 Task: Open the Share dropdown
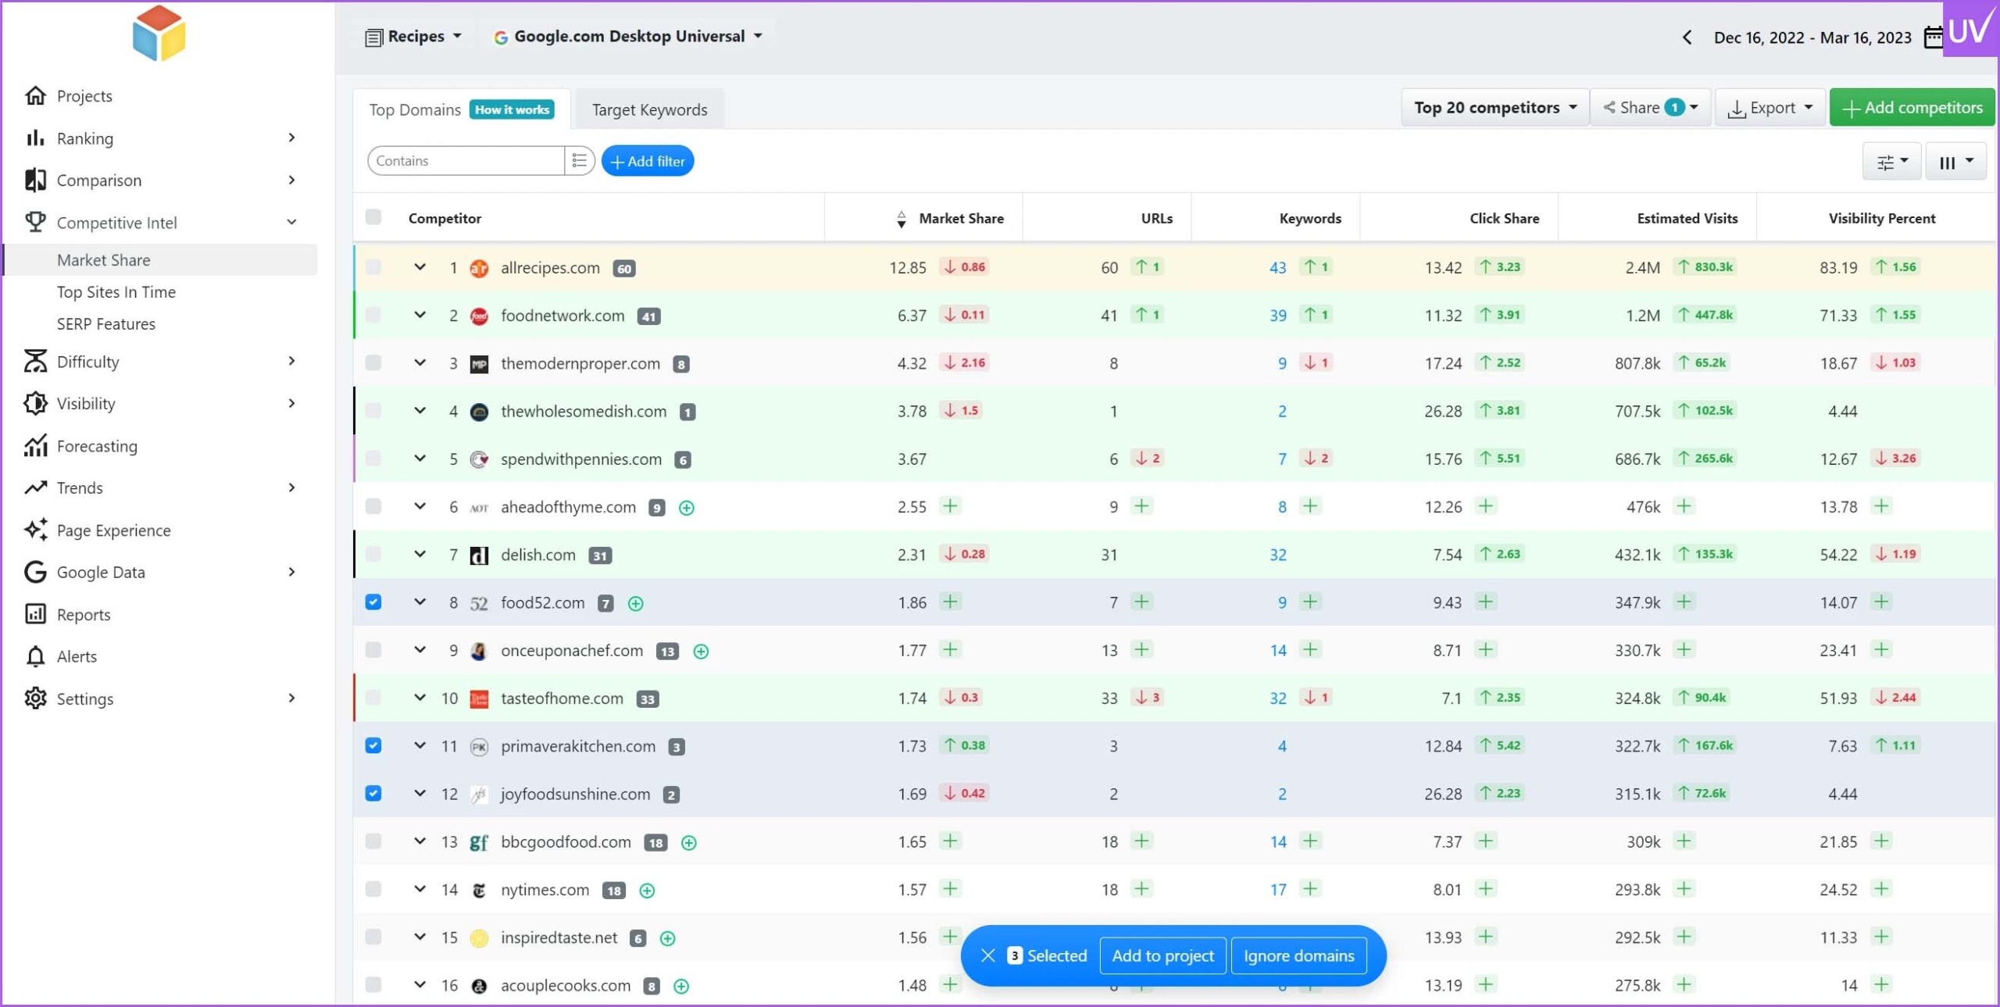tap(1650, 107)
